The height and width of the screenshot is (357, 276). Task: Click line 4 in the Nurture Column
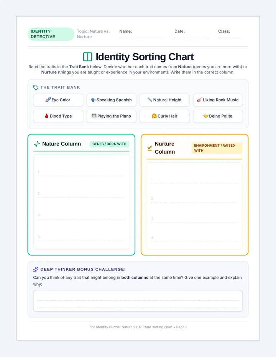click(x=195, y=238)
